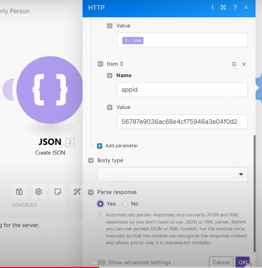
Task: Click the module number 2 badge
Action: coord(70,142)
